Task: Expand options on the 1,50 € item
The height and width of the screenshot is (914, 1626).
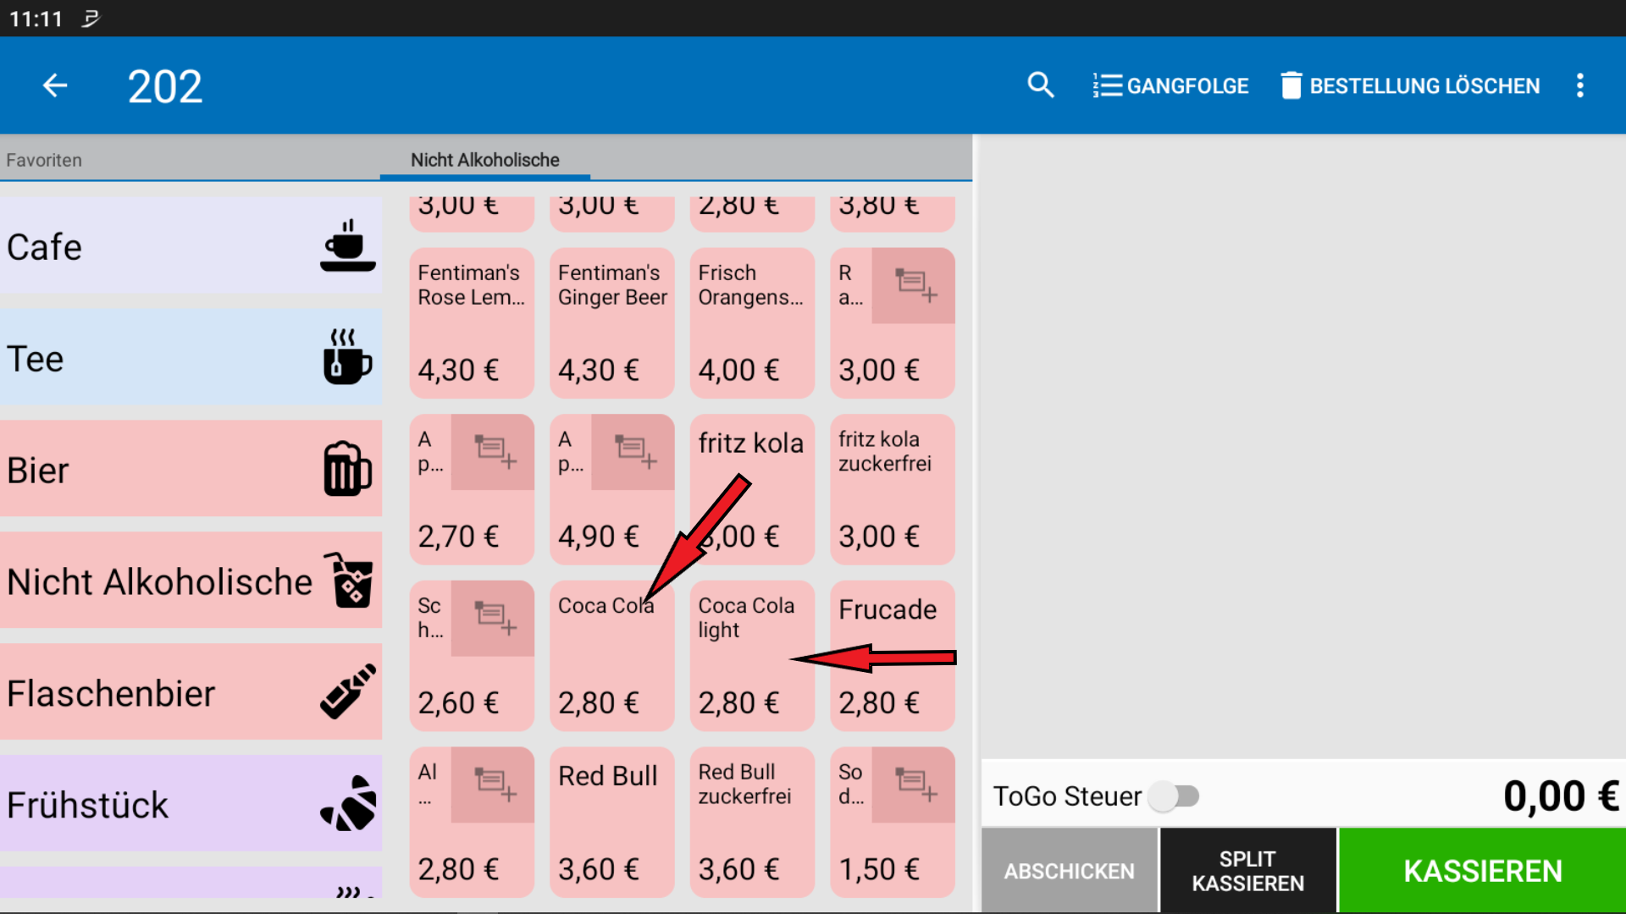Action: click(x=914, y=785)
